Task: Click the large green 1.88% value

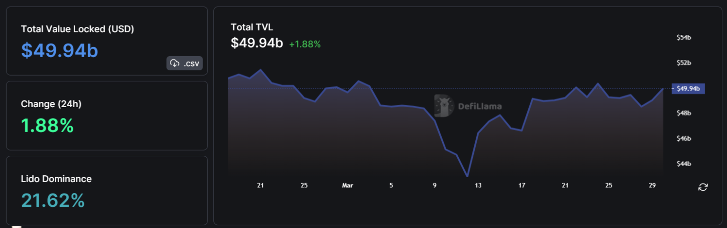Action: tap(47, 126)
